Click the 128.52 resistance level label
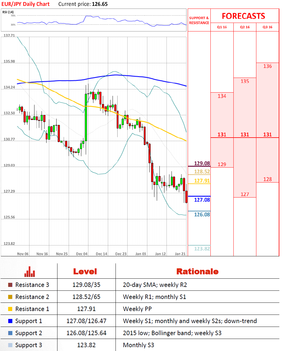282x351 pixels. point(202,172)
